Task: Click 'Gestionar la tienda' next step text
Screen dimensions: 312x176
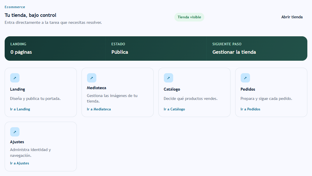Action: (x=234, y=52)
